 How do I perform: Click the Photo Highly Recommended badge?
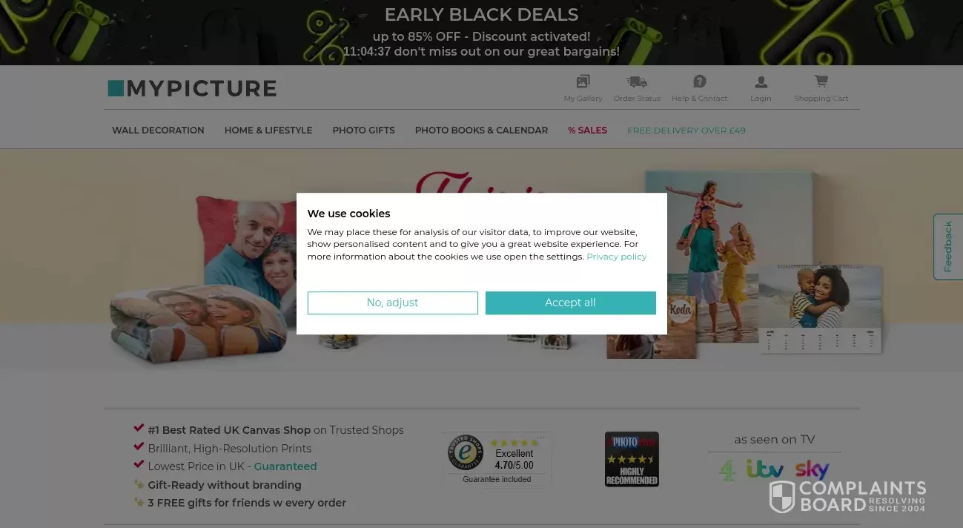click(632, 459)
